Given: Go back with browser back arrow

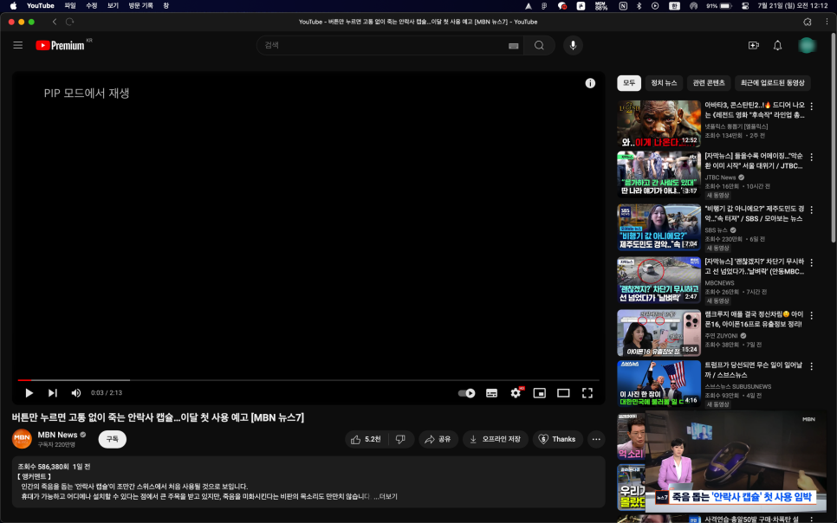Looking at the screenshot, I should (x=55, y=22).
